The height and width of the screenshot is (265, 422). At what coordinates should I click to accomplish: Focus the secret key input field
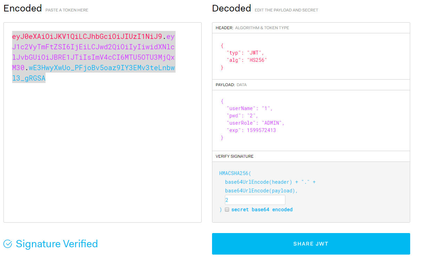point(255,200)
